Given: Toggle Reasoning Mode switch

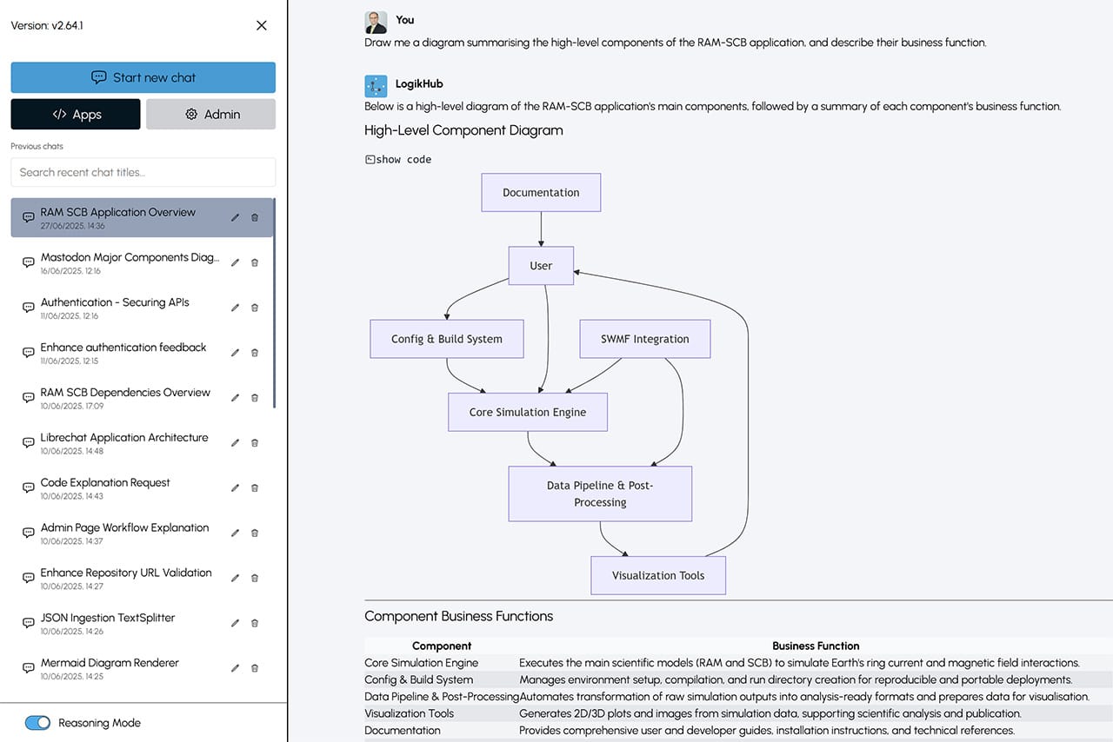Looking at the screenshot, I should click(38, 723).
